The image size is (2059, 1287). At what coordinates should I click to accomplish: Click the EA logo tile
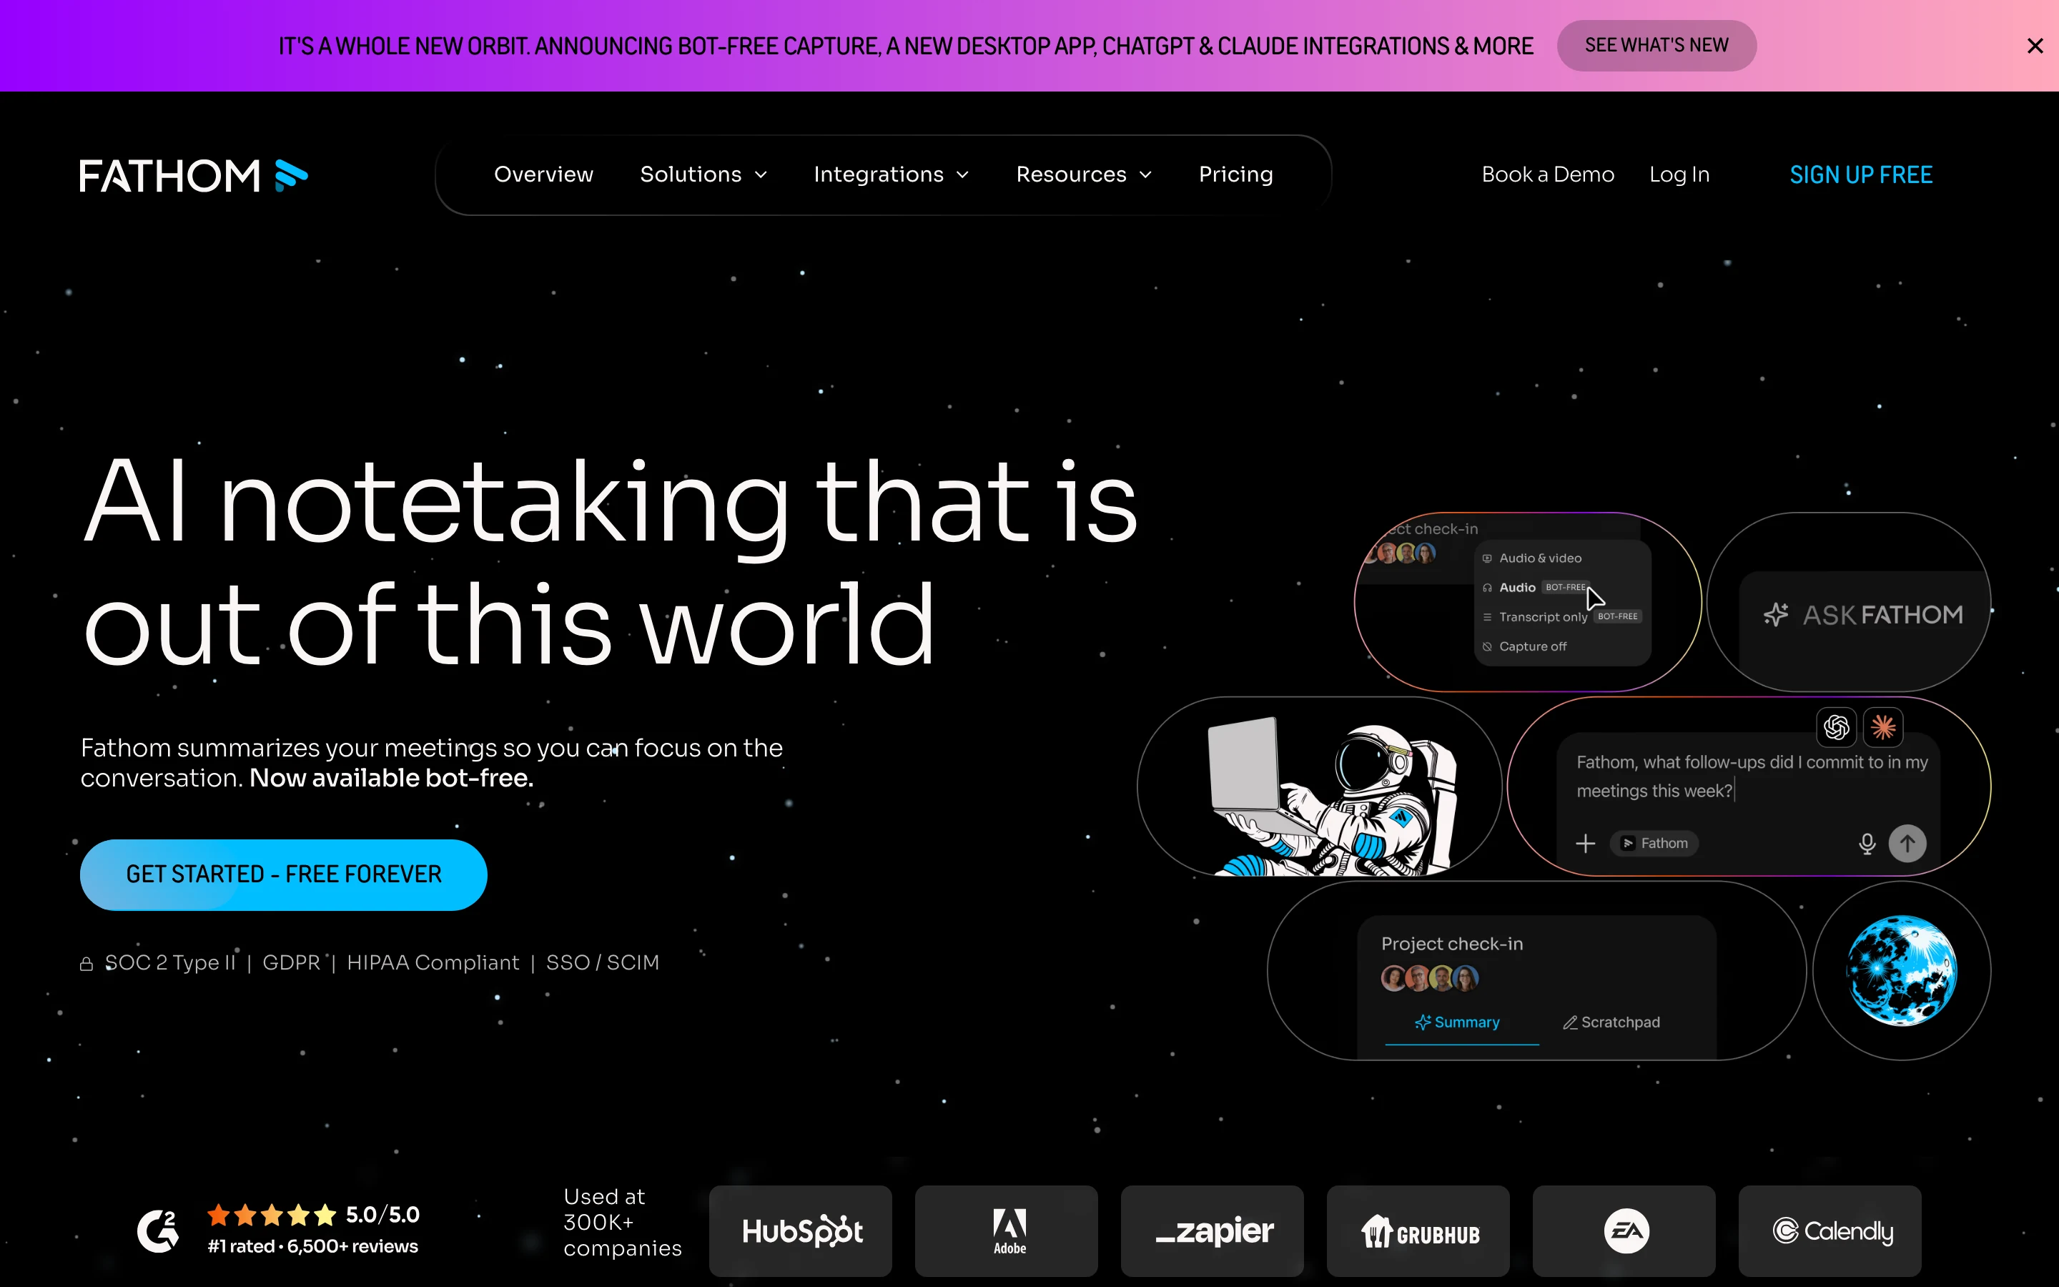point(1624,1231)
